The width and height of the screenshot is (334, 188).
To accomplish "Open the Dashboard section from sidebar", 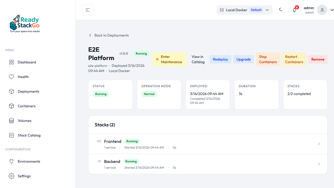I will tap(11, 62).
